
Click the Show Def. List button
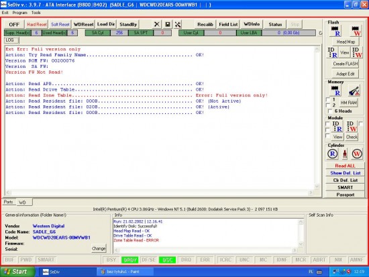pos(346,173)
